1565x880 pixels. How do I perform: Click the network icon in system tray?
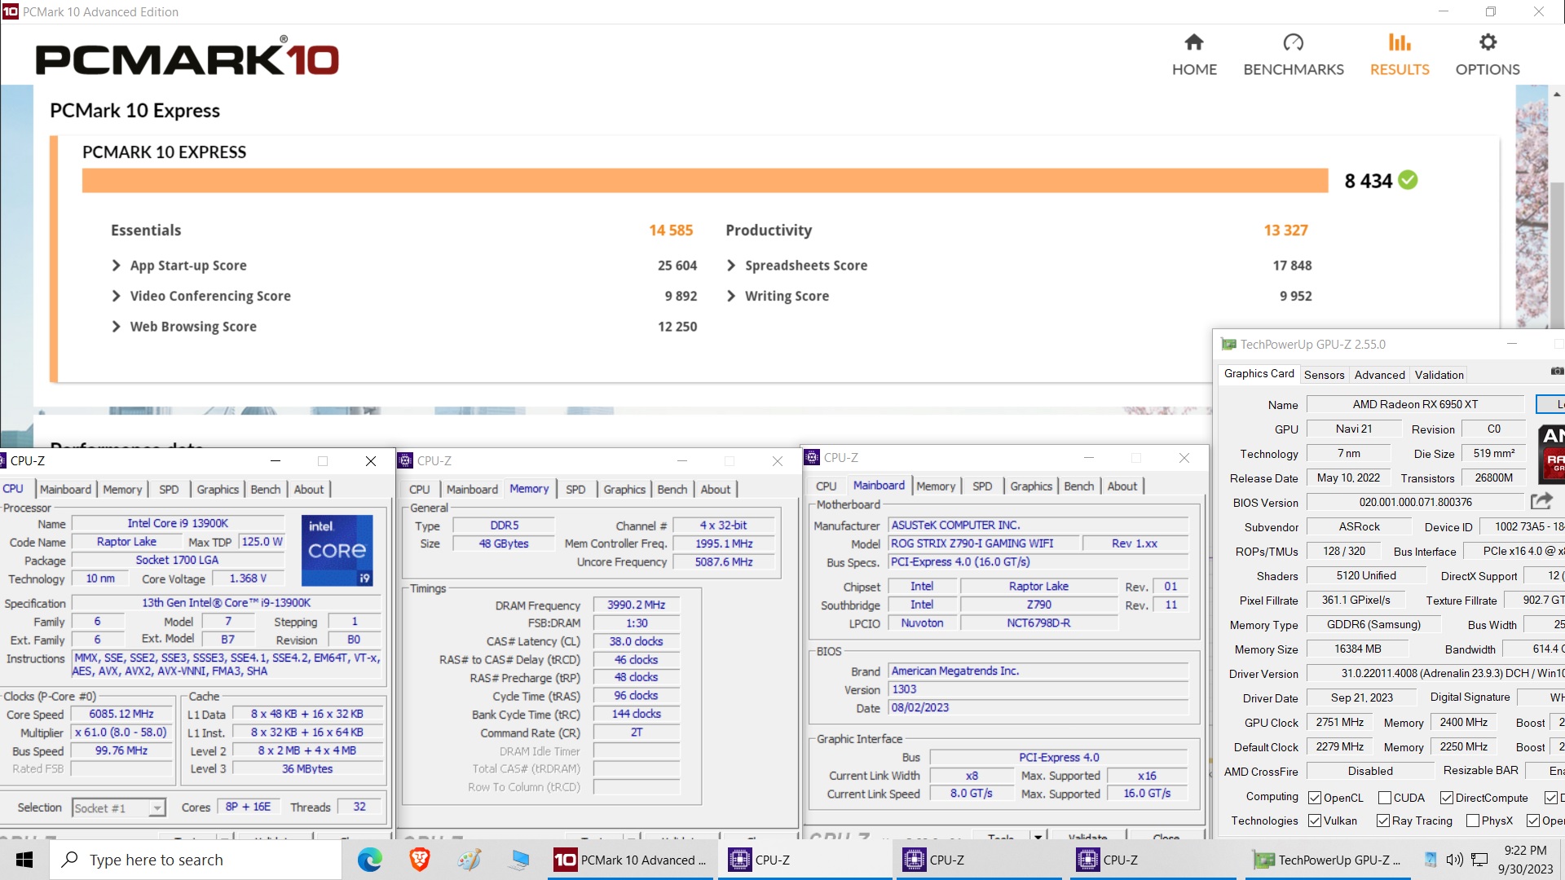pyautogui.click(x=1479, y=860)
